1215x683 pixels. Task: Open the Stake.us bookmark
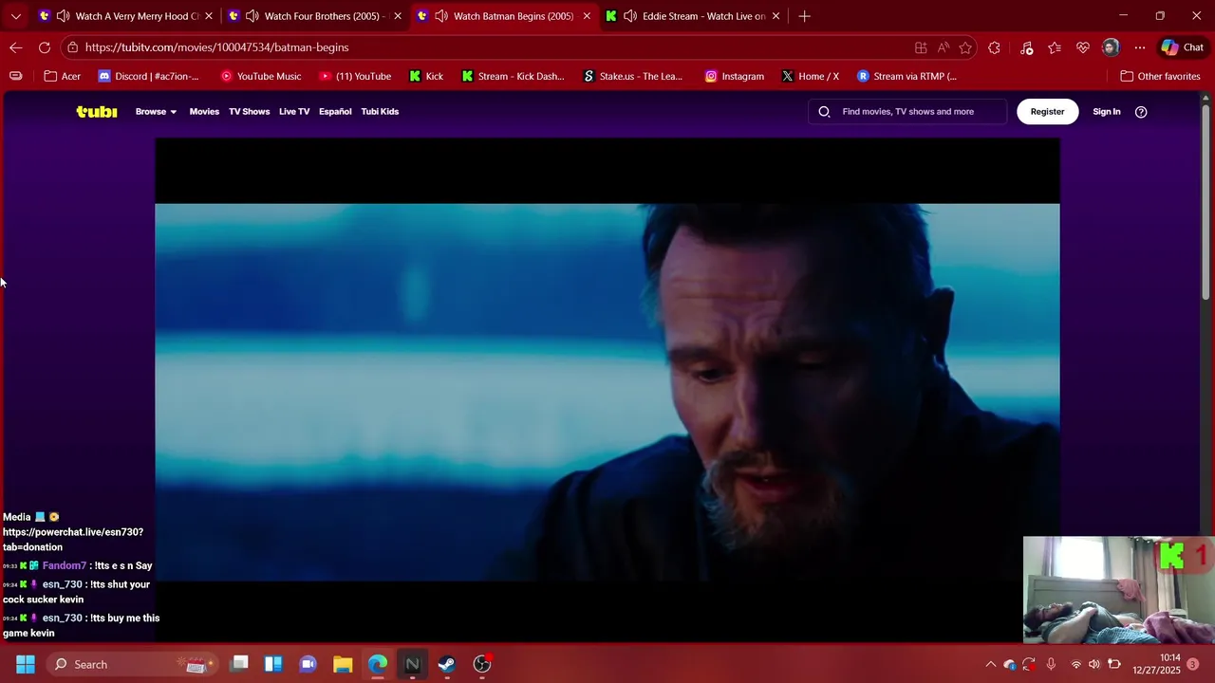633,76
